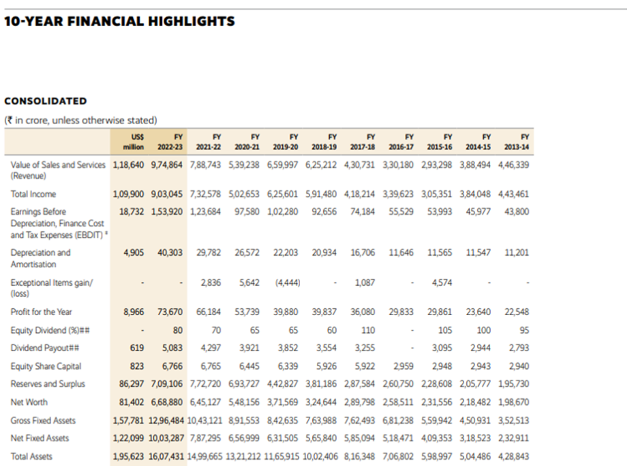The height and width of the screenshot is (472, 636).
Task: Select the 1,53,920 EBDIT value
Action: tap(166, 211)
